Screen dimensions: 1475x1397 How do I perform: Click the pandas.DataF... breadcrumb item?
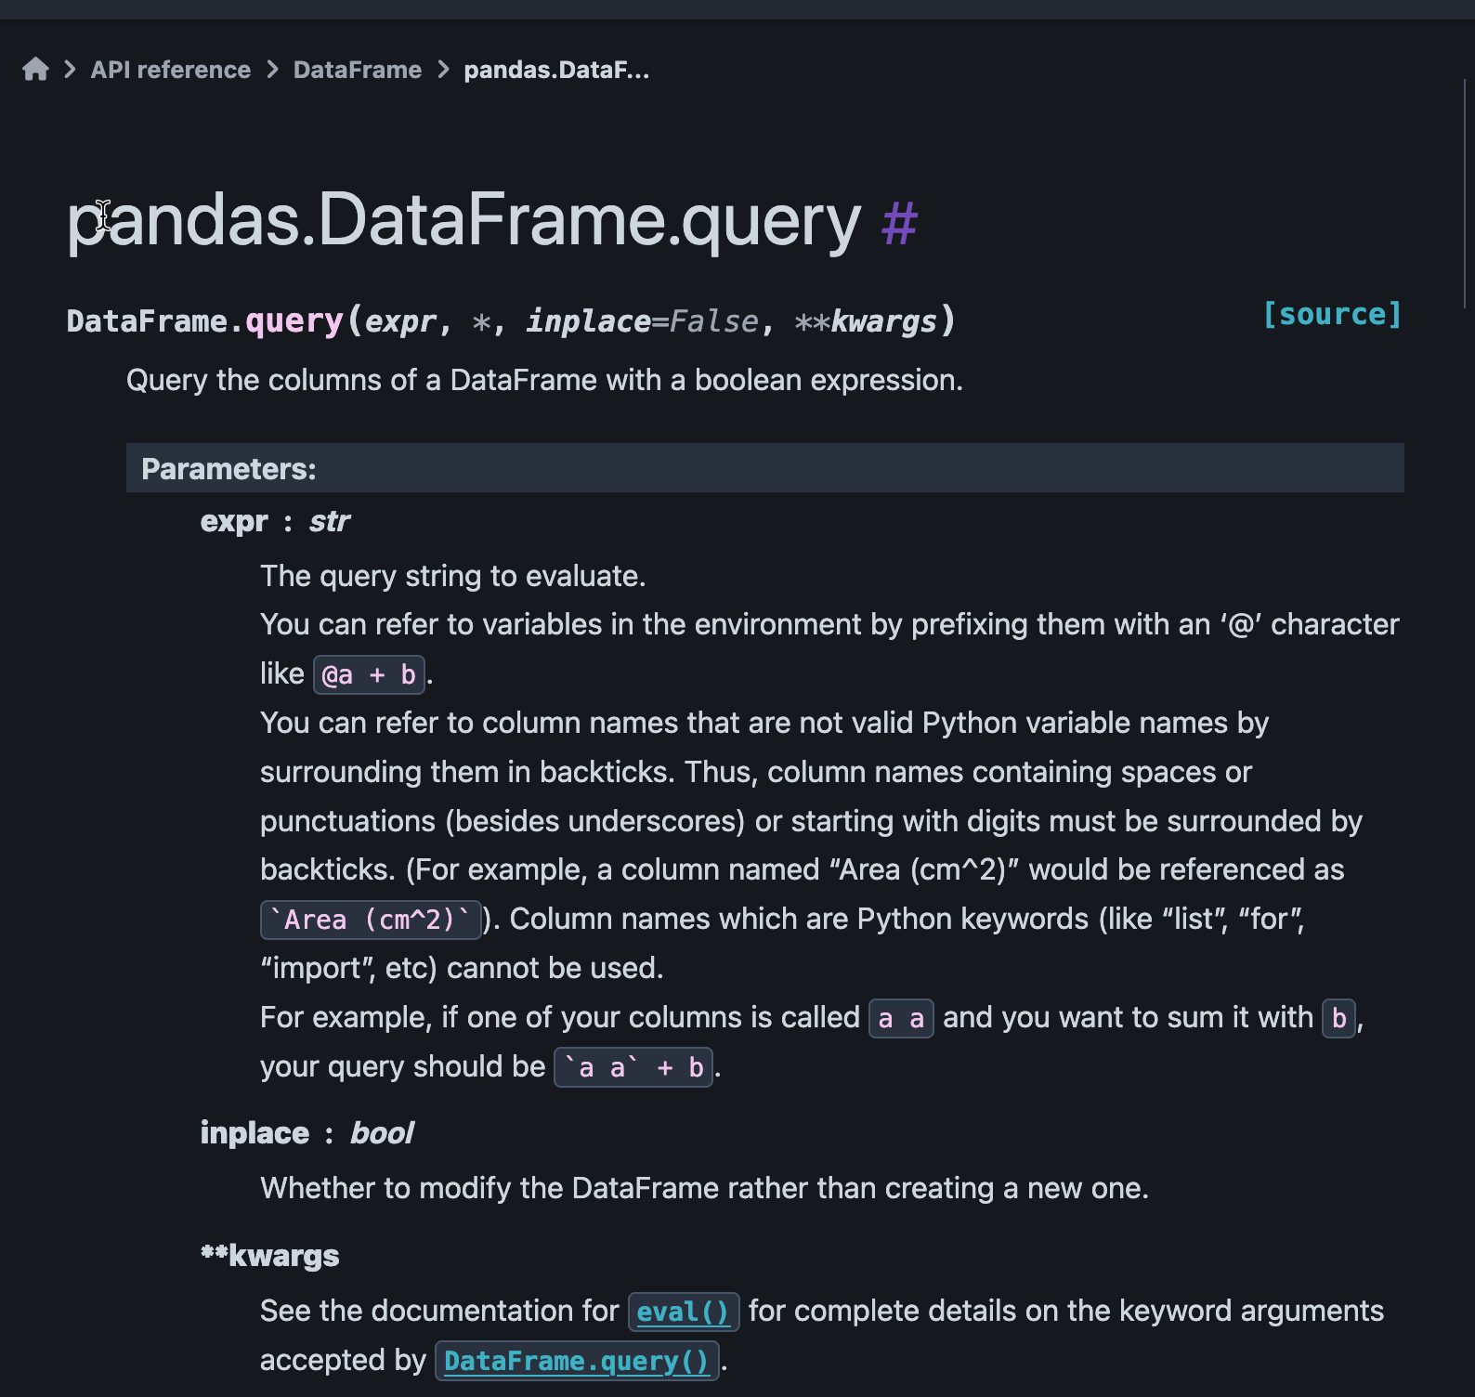coord(556,70)
